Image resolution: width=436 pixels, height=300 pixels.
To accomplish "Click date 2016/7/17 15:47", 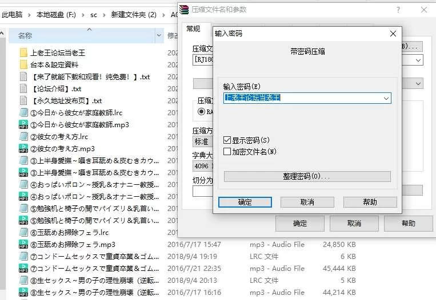I will coord(194,245).
